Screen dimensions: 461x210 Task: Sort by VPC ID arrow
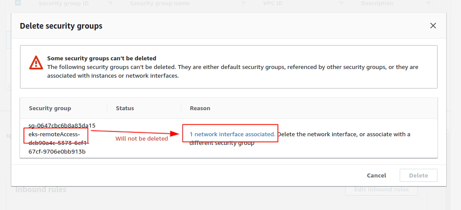pyautogui.click(x=341, y=3)
